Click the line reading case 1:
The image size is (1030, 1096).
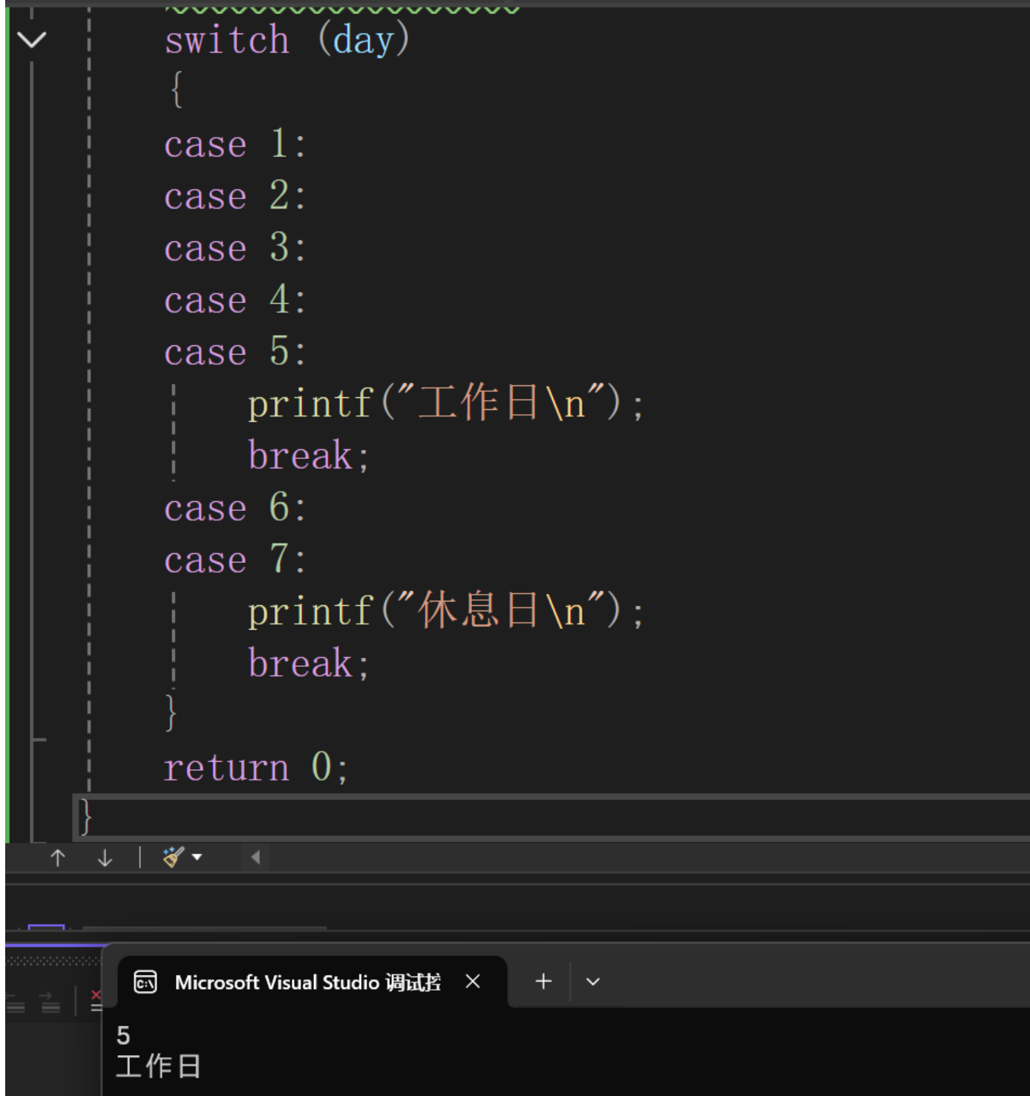[234, 144]
